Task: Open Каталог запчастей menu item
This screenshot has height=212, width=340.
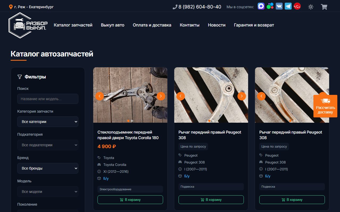Action: coord(73,25)
